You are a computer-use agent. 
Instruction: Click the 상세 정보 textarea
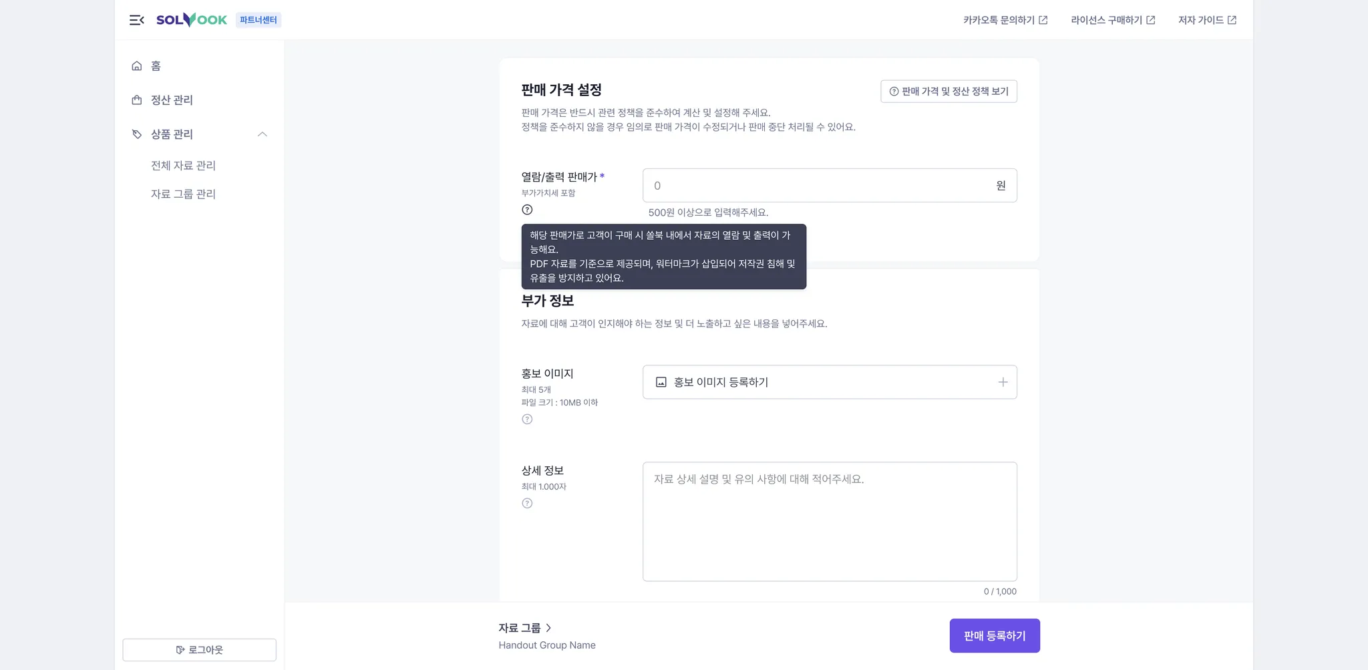830,522
